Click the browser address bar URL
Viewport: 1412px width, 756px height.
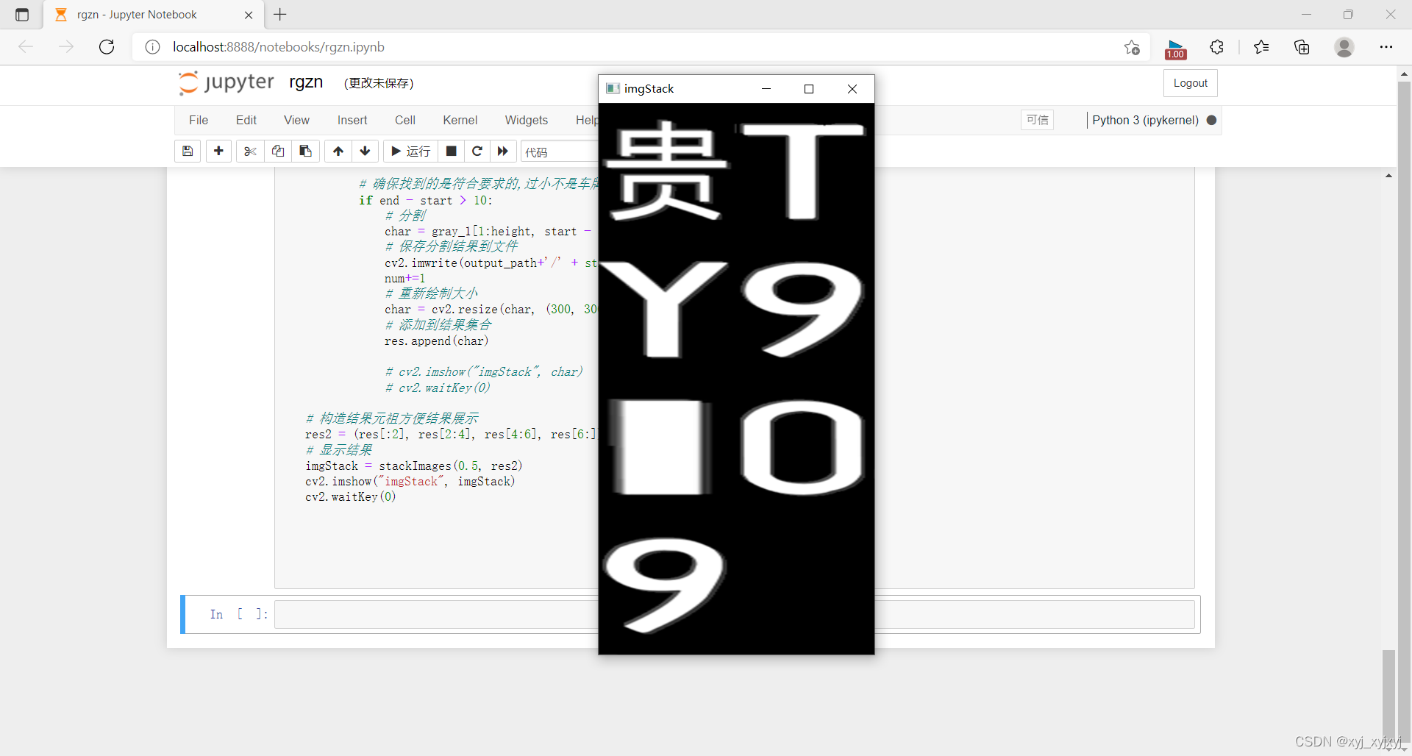tap(279, 47)
